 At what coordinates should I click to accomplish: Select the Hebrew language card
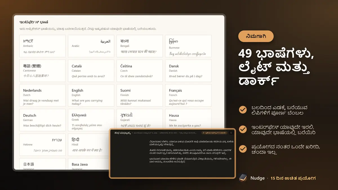pyautogui.click(x=43, y=145)
